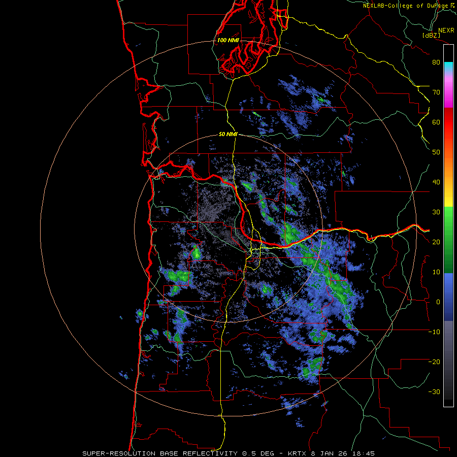Click the 80 dBZ scale value
Viewport: 457px width, 457px height.
(436, 62)
